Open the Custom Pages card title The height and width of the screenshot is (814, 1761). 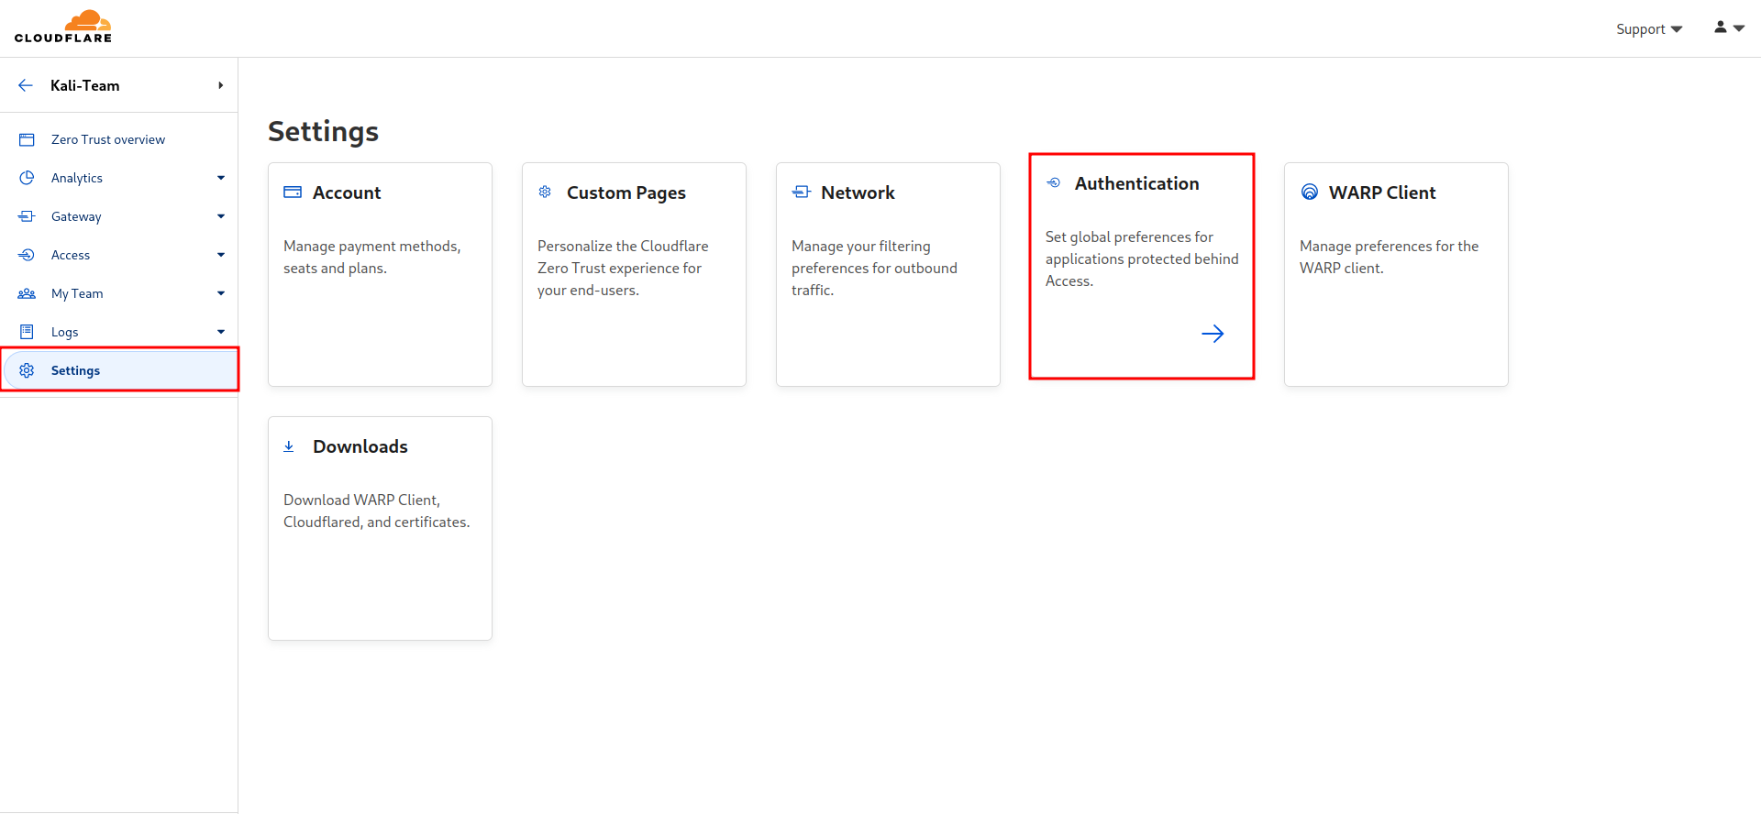click(626, 192)
